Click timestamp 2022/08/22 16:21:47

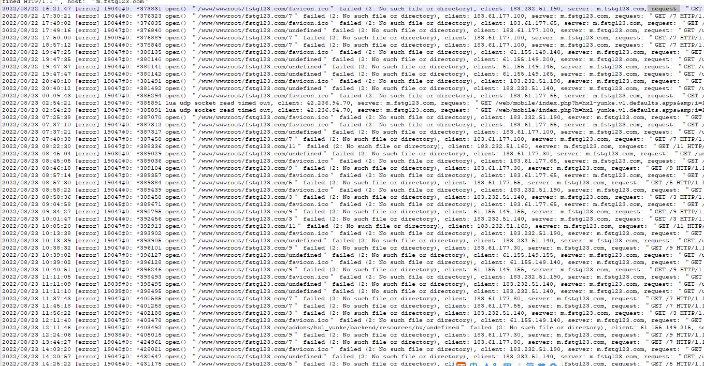pos(36,9)
